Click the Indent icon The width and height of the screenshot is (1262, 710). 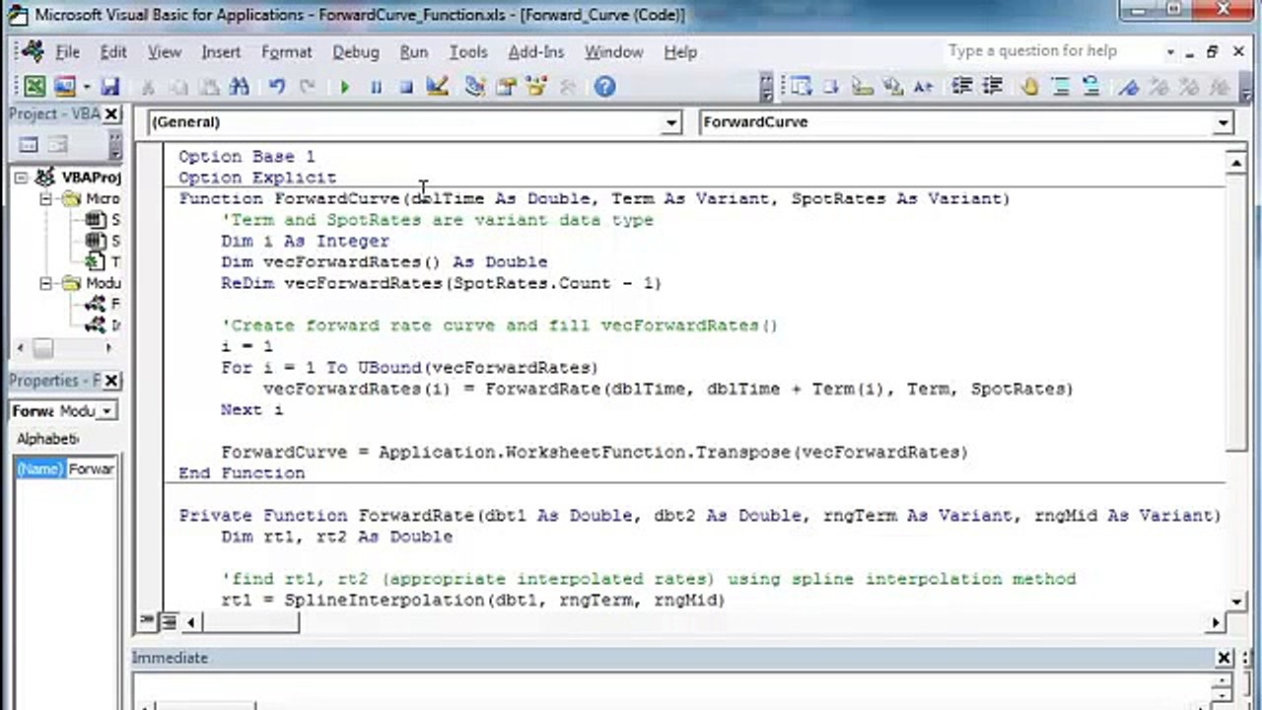[x=962, y=87]
